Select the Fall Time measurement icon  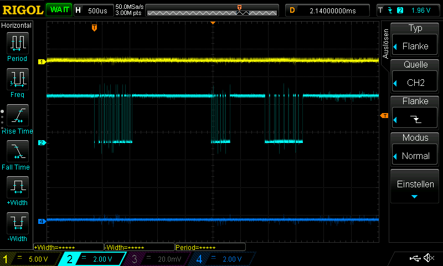coord(18,151)
